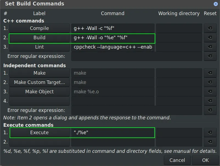Click the Lint label button
Viewport: 220px width, 166px height.
click(40, 47)
